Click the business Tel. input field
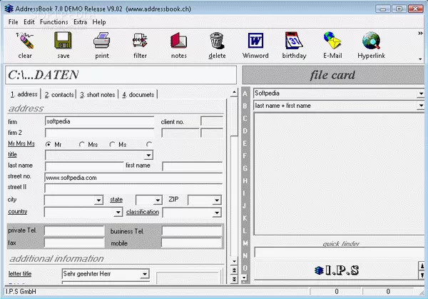The image size is (428, 299). (x=192, y=231)
